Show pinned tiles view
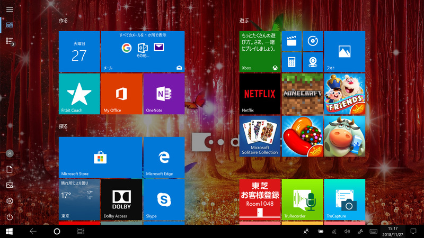 pyautogui.click(x=10, y=25)
